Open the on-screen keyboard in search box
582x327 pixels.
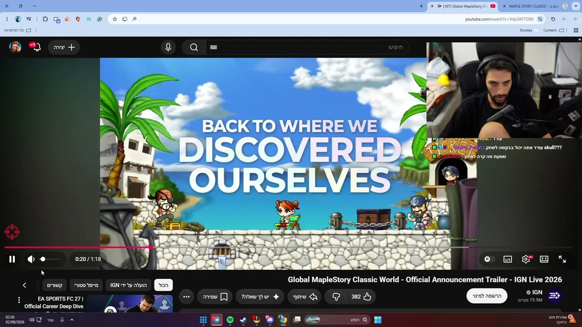214,47
